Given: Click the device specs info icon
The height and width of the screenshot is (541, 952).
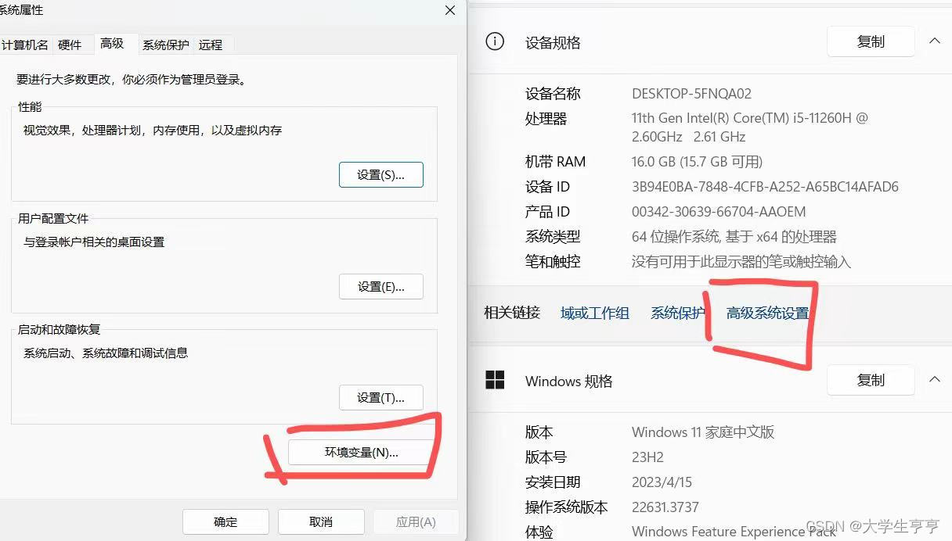Looking at the screenshot, I should pyautogui.click(x=495, y=42).
